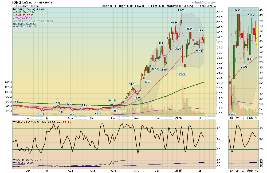
Task: Click the 14.15 low price label
Action: pyautogui.click(x=138, y=98)
